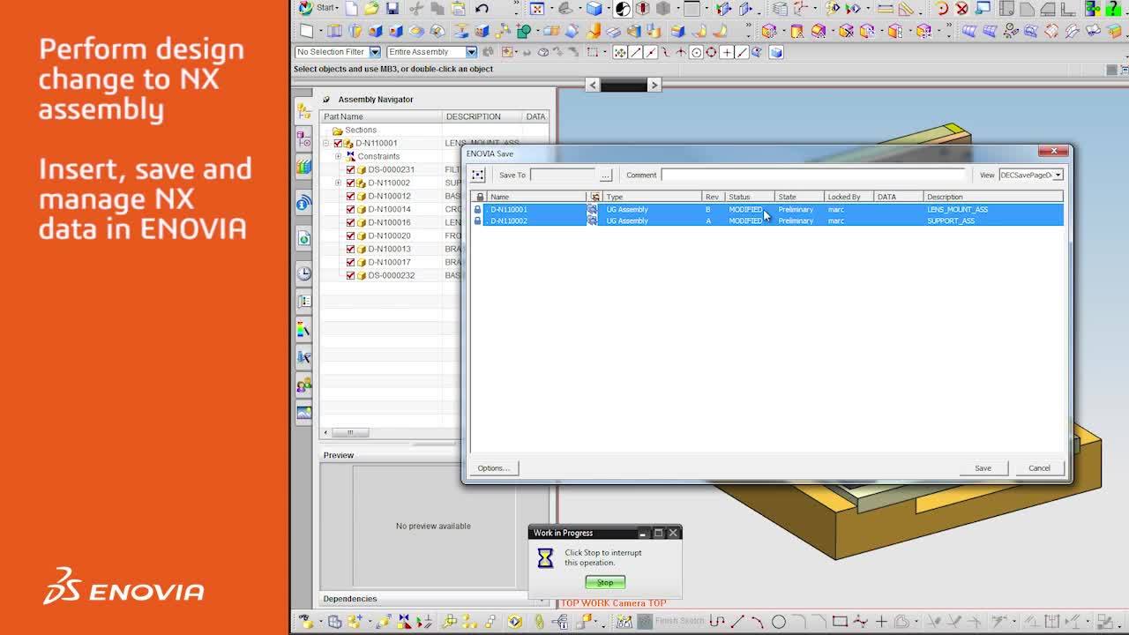The width and height of the screenshot is (1129, 635).
Task: Select the Assembly Navigator sidebar tab icon
Action: (303, 111)
